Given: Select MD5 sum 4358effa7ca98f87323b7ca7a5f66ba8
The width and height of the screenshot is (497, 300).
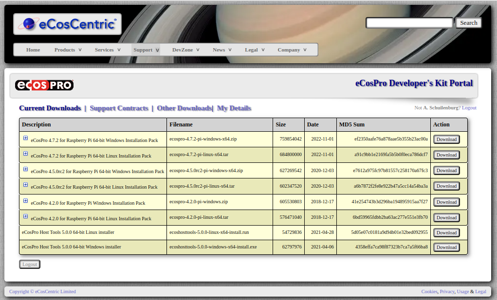Looking at the screenshot, I should point(391,247).
